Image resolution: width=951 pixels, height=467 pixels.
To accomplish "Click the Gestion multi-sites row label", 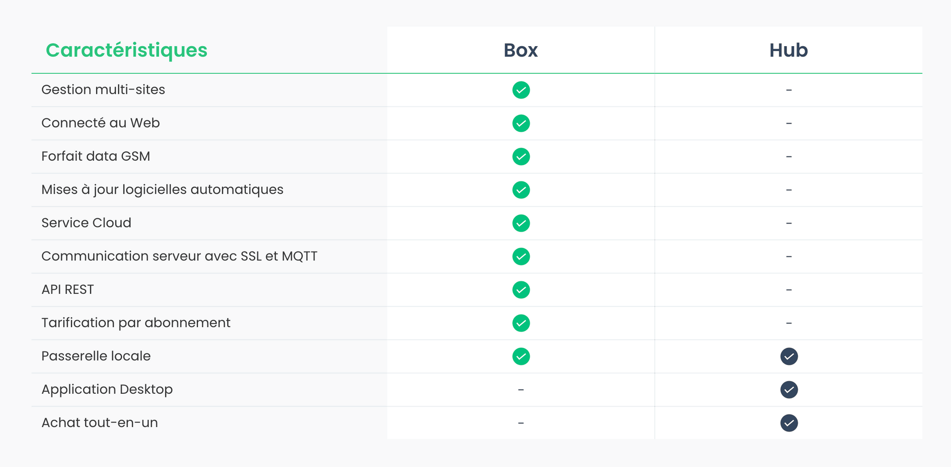I will [x=103, y=90].
